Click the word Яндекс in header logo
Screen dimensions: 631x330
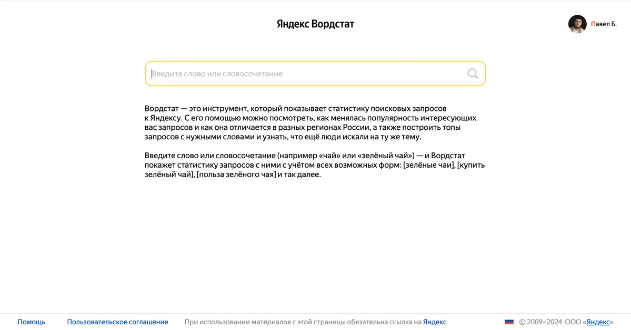tap(293, 24)
